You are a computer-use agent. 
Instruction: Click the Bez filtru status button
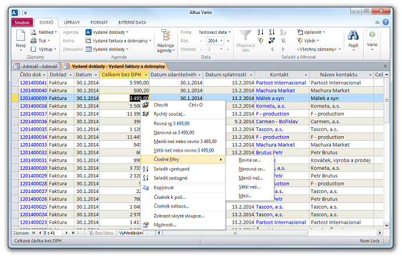101,233
